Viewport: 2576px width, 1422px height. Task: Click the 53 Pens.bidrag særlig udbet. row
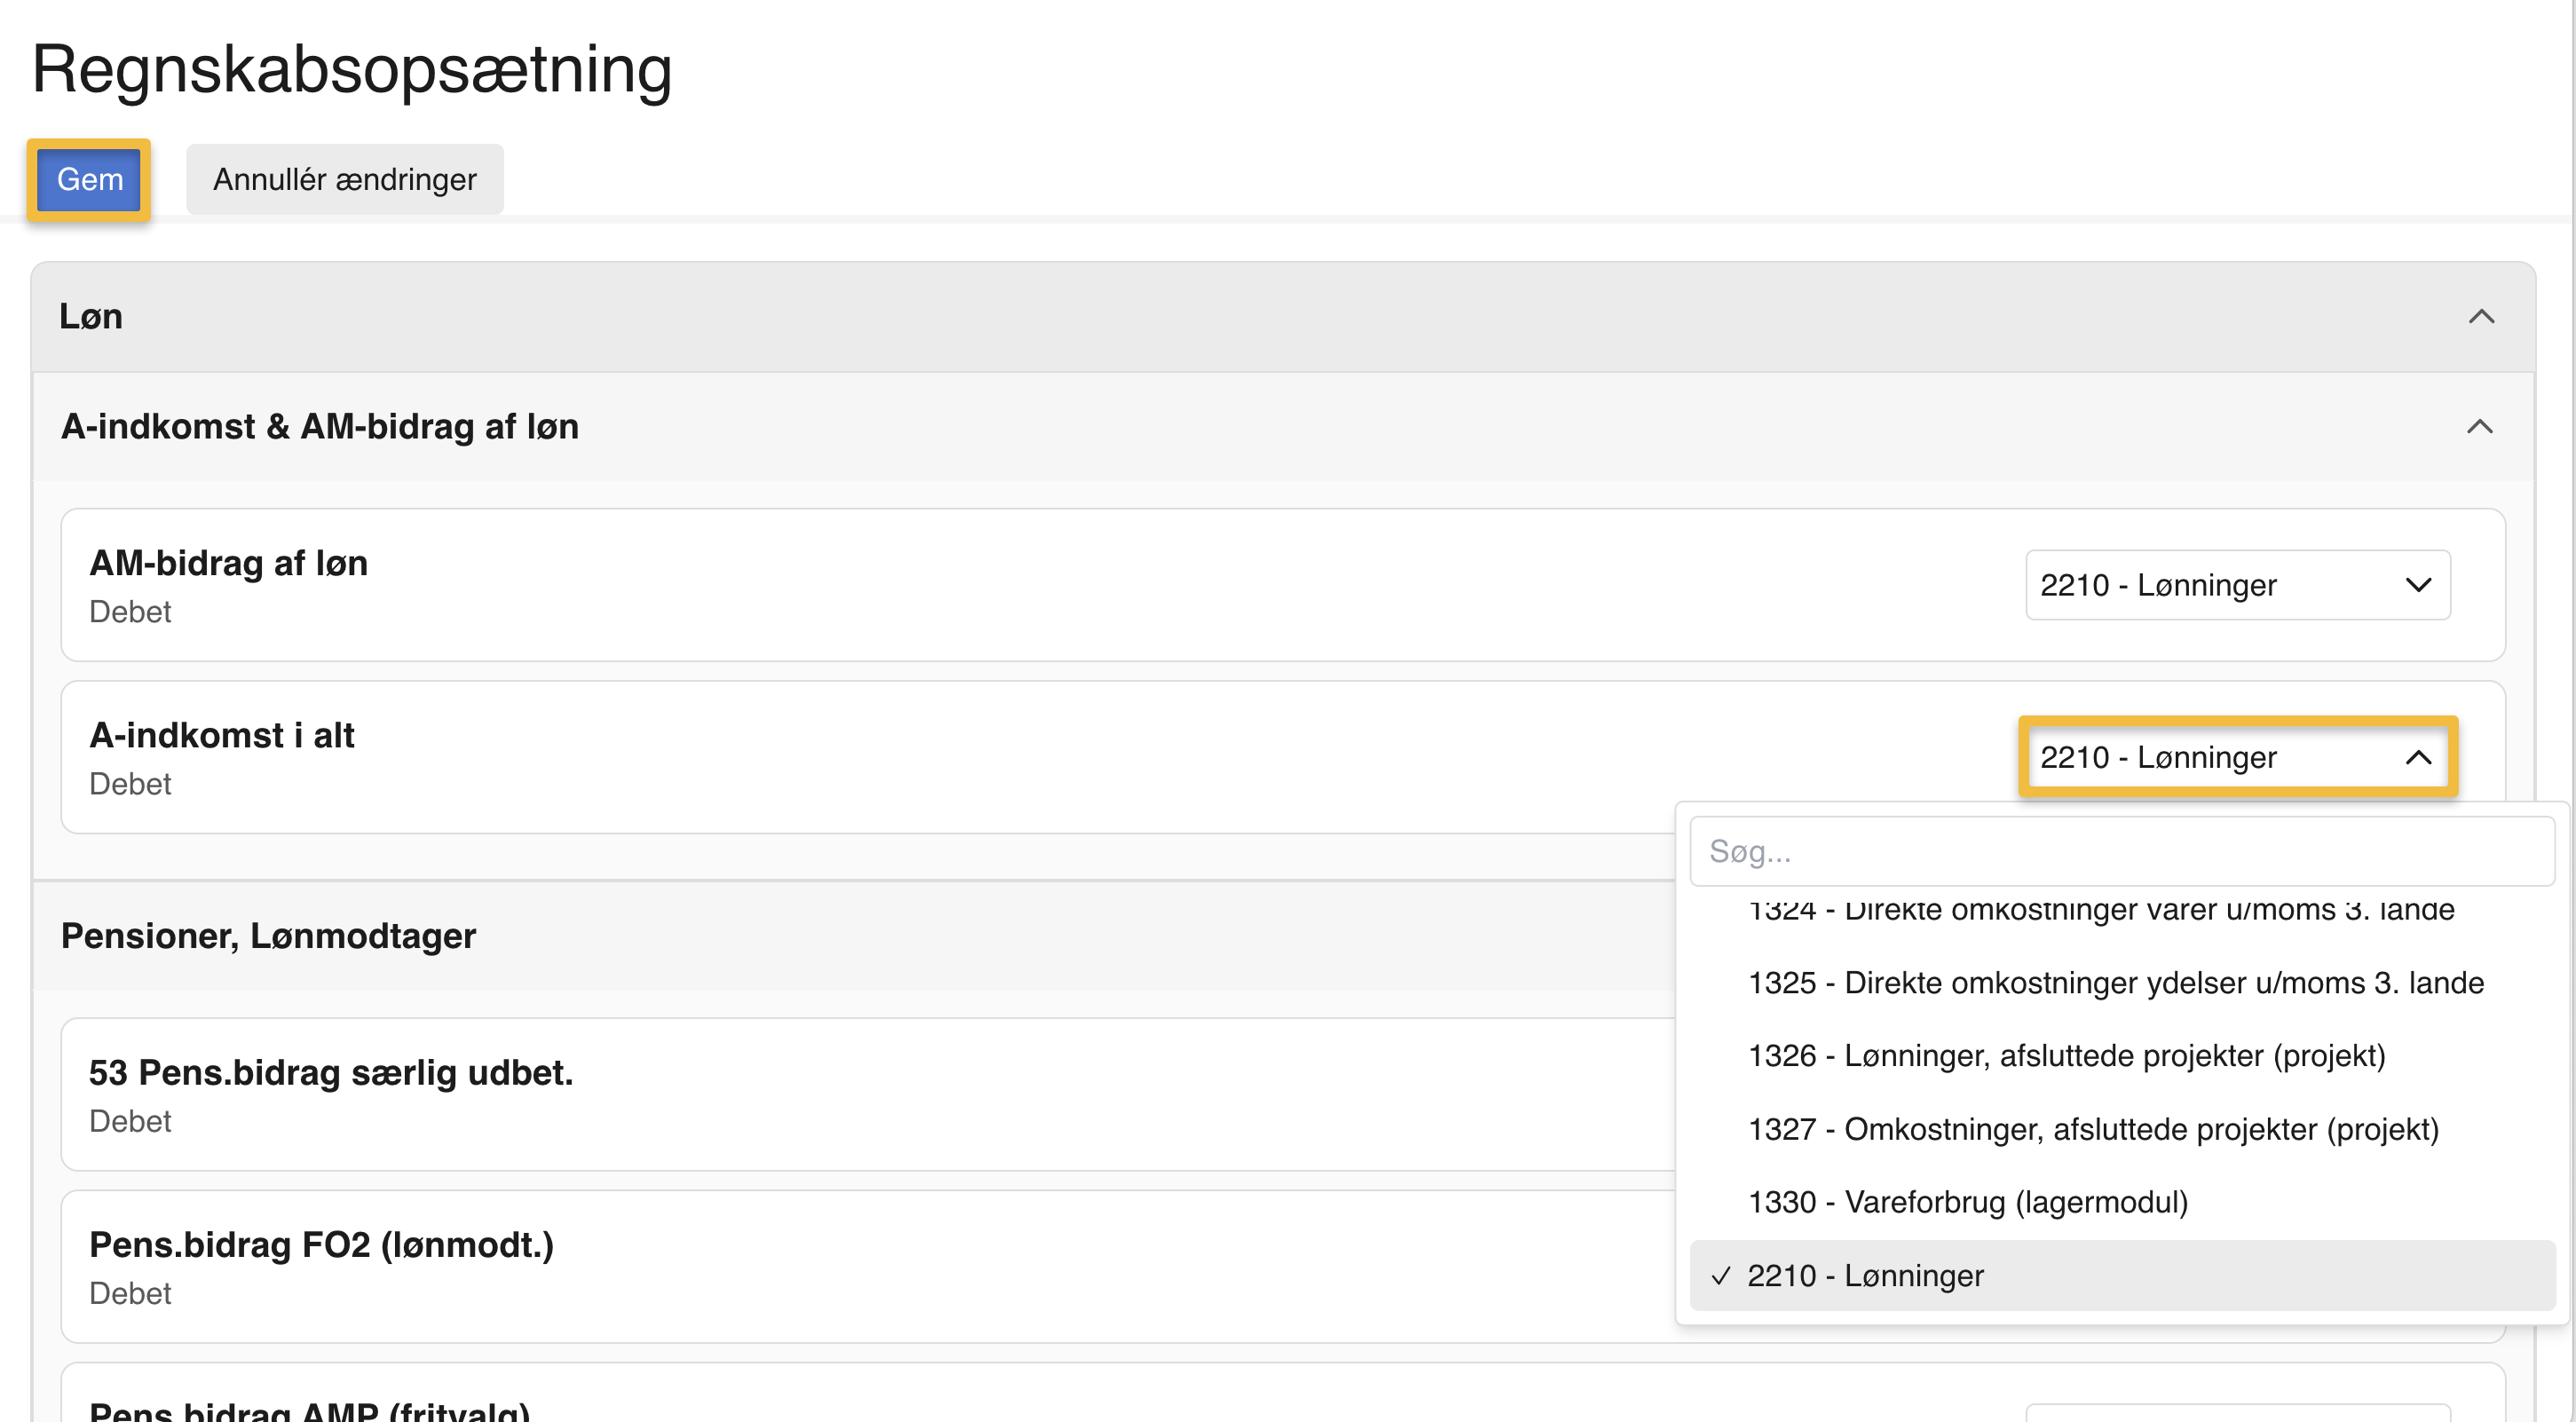[x=330, y=1073]
